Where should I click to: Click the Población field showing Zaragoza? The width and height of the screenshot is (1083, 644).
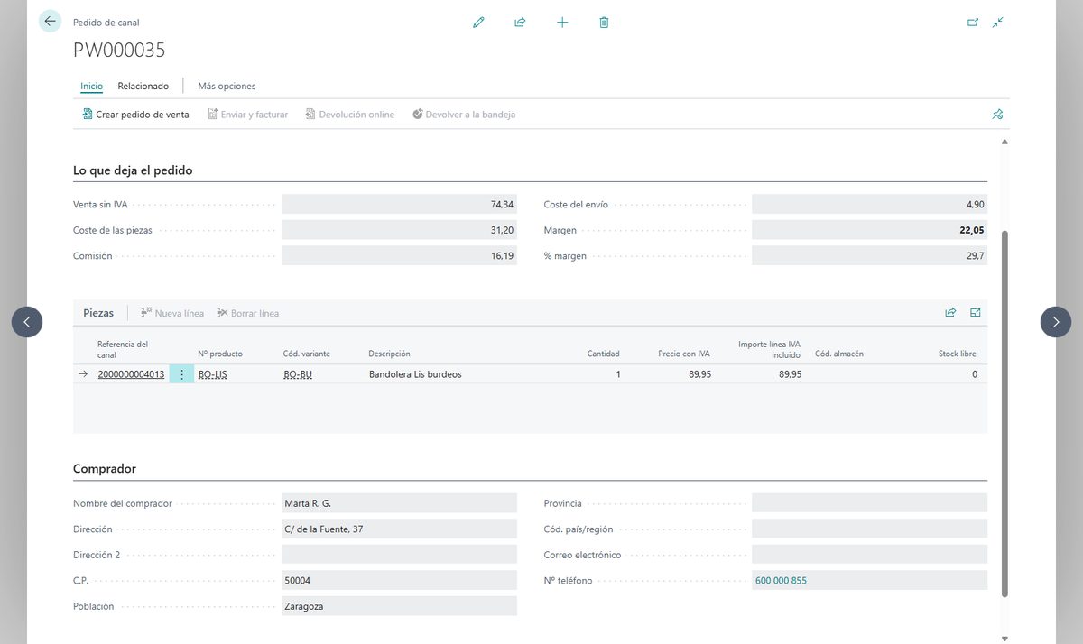point(399,606)
